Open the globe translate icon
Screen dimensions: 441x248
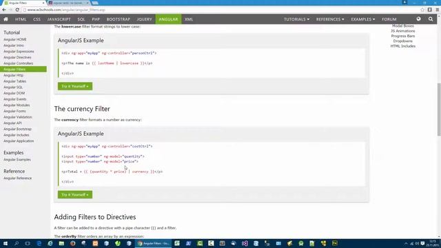418,19
